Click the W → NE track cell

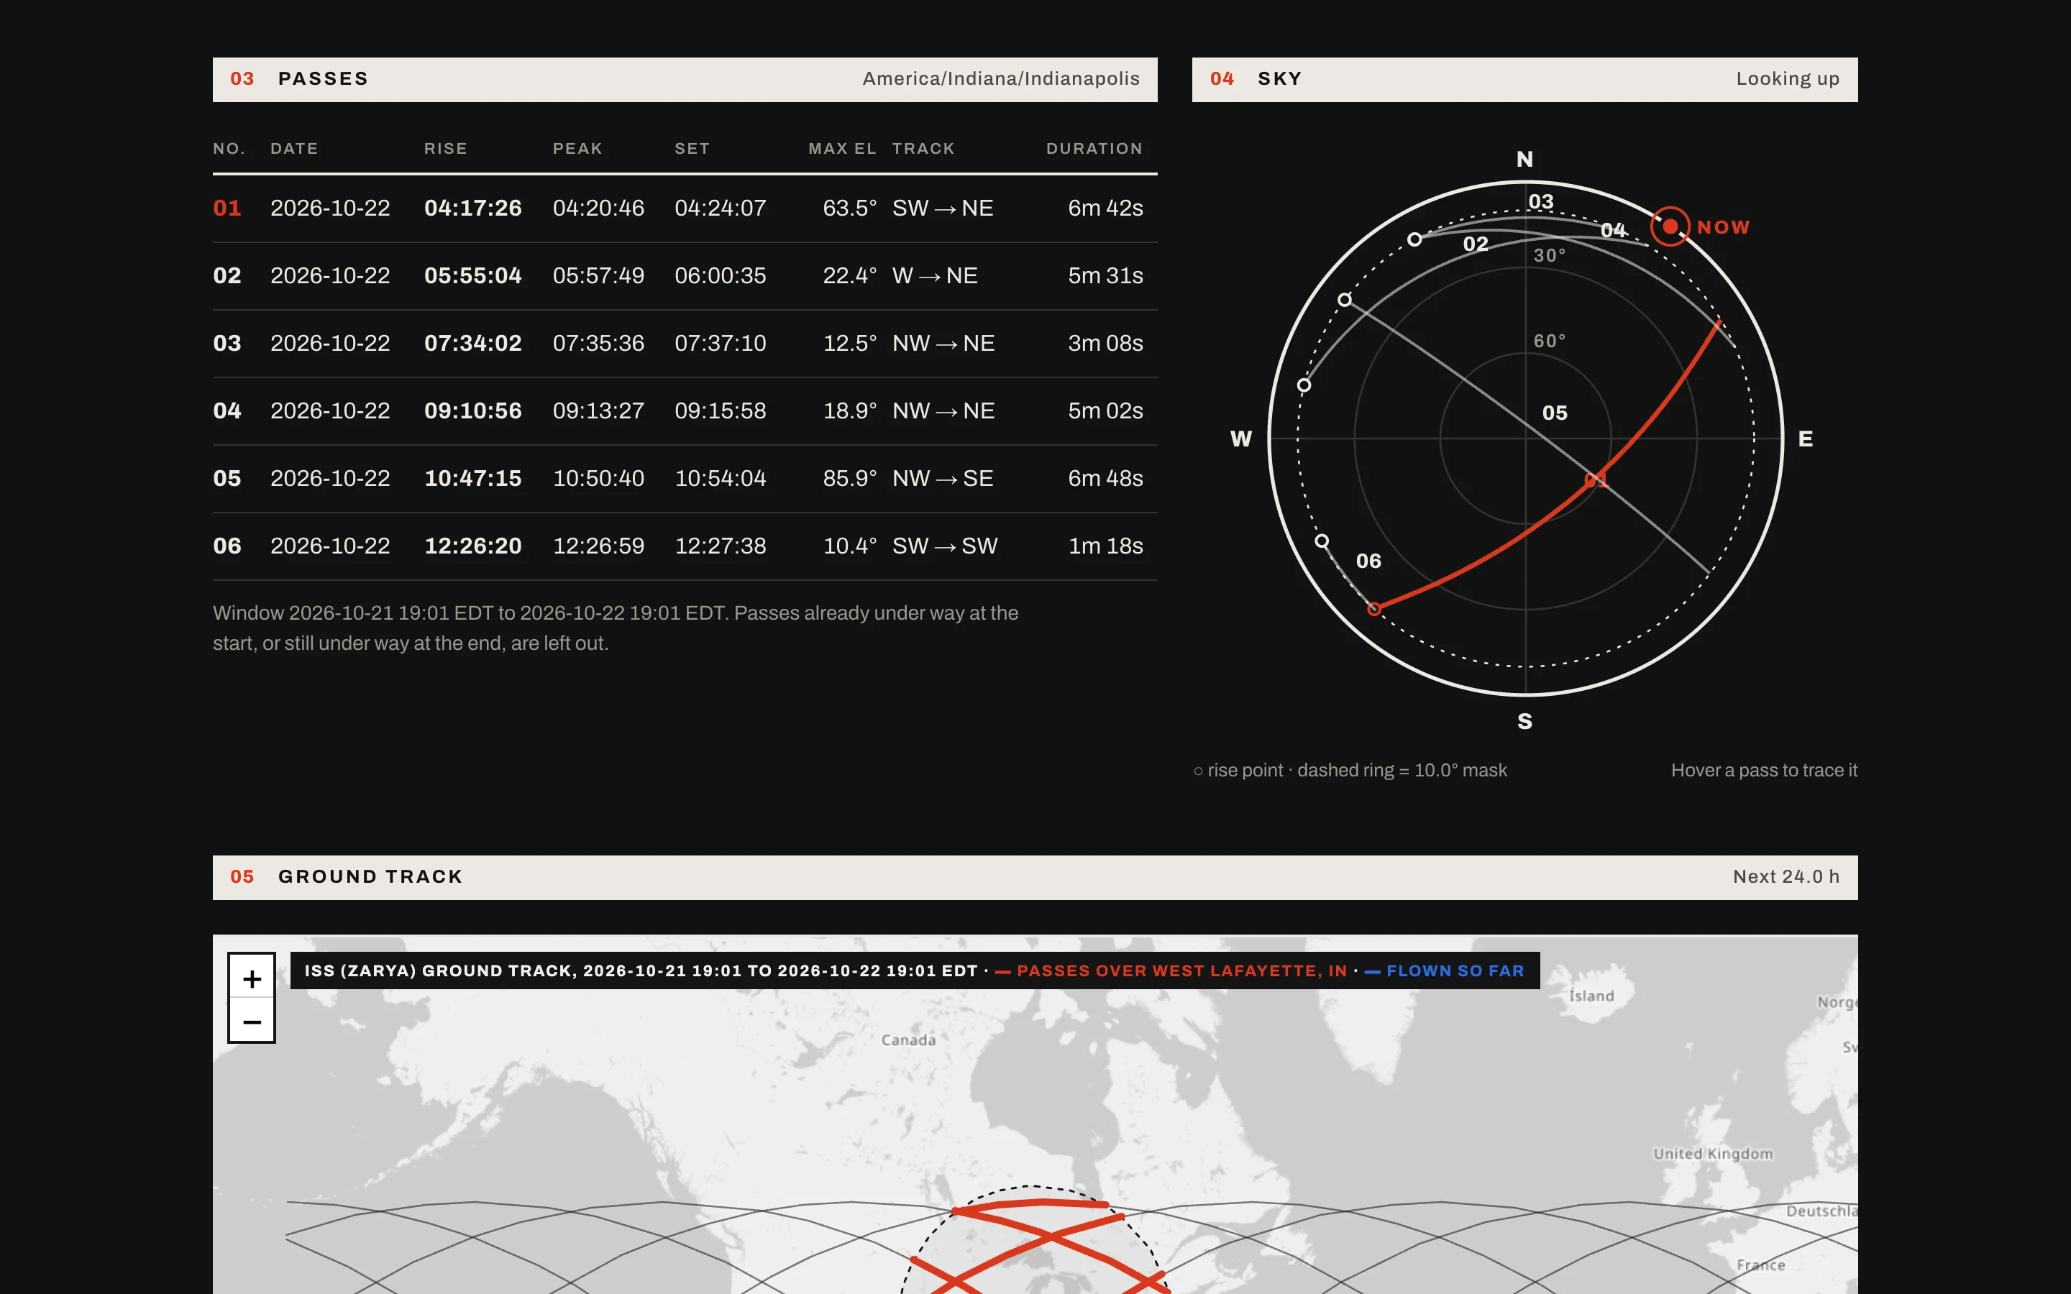point(935,275)
